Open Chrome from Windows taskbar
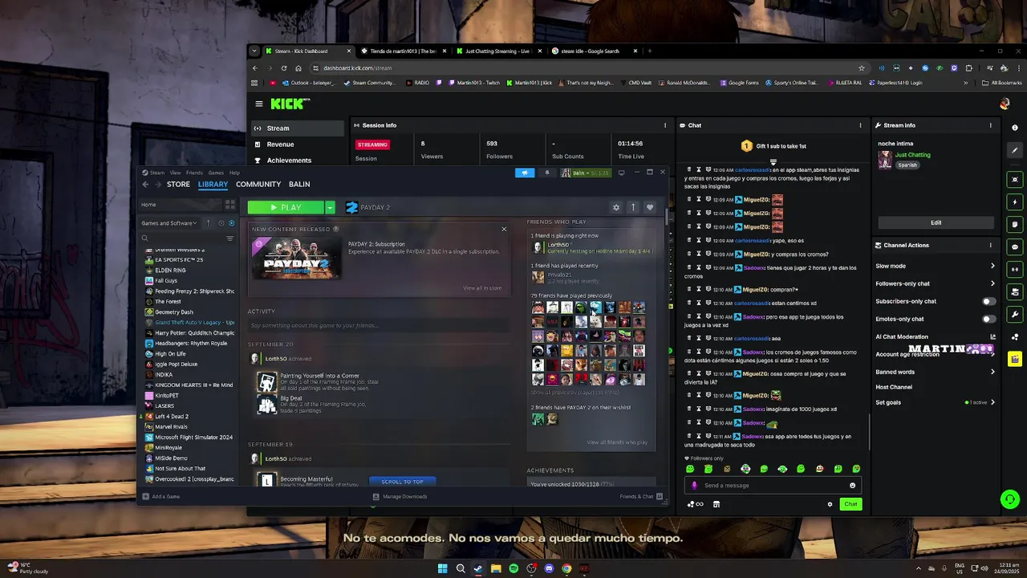Viewport: 1027px width, 578px height. 566,568
